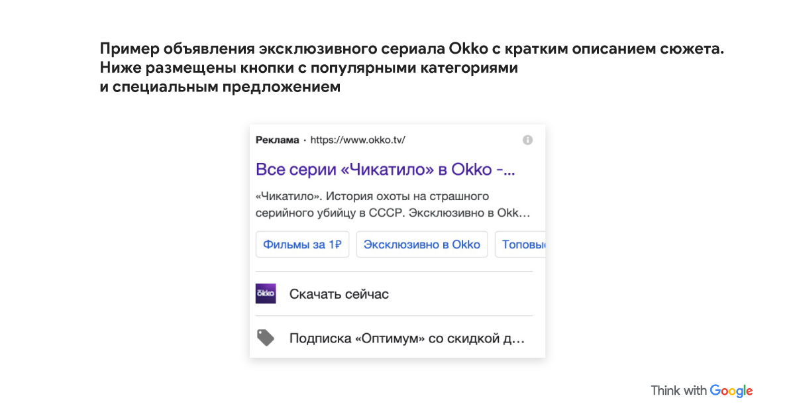795x416 pixels.
Task: Open the «Подписка «Оптимум» со скидкой» offer
Action: tap(407, 338)
